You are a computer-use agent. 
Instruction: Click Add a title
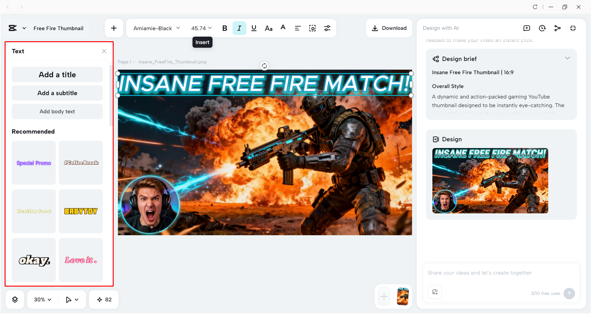click(x=57, y=74)
